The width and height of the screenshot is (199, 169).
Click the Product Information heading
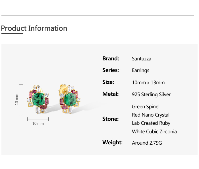(34, 28)
